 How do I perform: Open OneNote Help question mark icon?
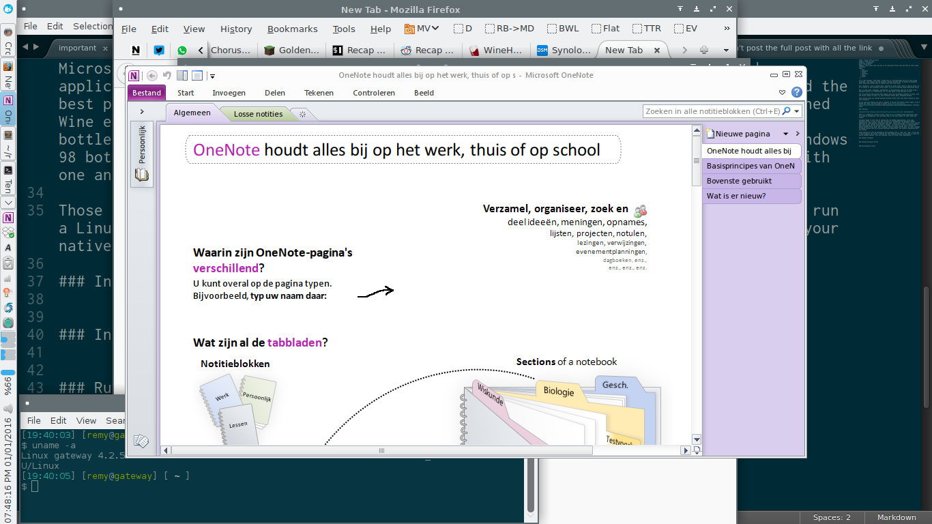coord(796,92)
